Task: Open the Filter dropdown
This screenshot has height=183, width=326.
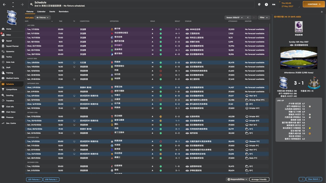Action: click(264, 18)
